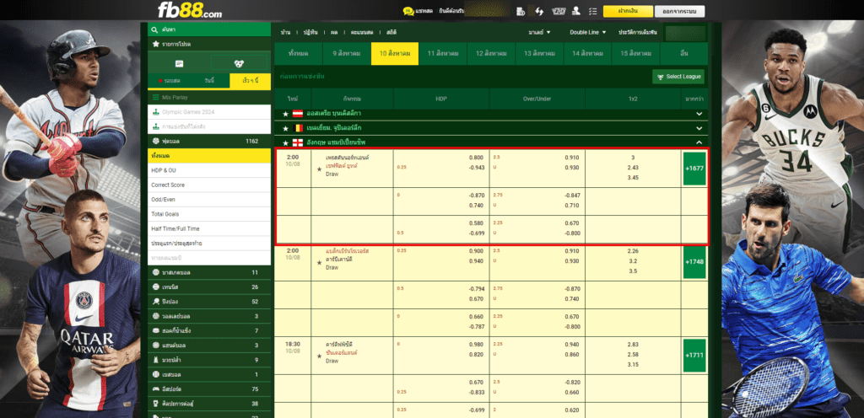Click the yellow deposit button
The image size is (864, 418).
628,11
